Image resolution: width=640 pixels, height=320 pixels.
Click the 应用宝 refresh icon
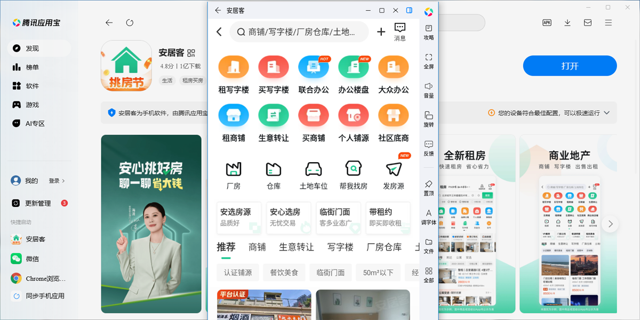(x=130, y=22)
